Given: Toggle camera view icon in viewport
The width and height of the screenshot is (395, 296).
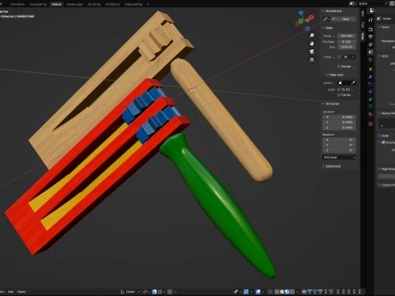Looking at the screenshot, I should [312, 52].
